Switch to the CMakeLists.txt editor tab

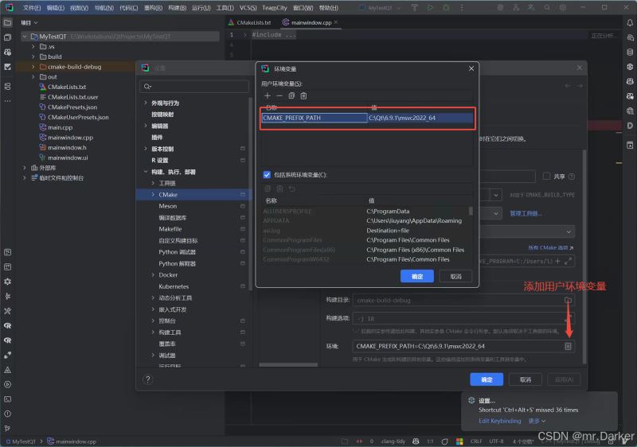pos(250,23)
